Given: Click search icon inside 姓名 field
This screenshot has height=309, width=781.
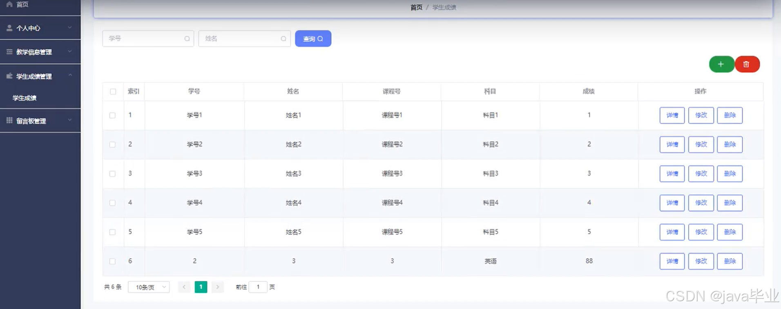Looking at the screenshot, I should (283, 39).
